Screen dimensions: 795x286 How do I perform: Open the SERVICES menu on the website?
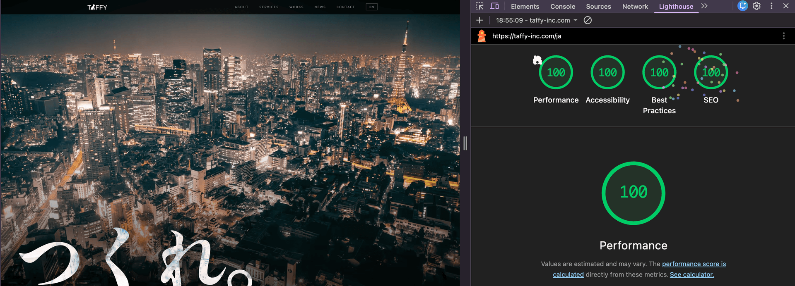click(269, 7)
